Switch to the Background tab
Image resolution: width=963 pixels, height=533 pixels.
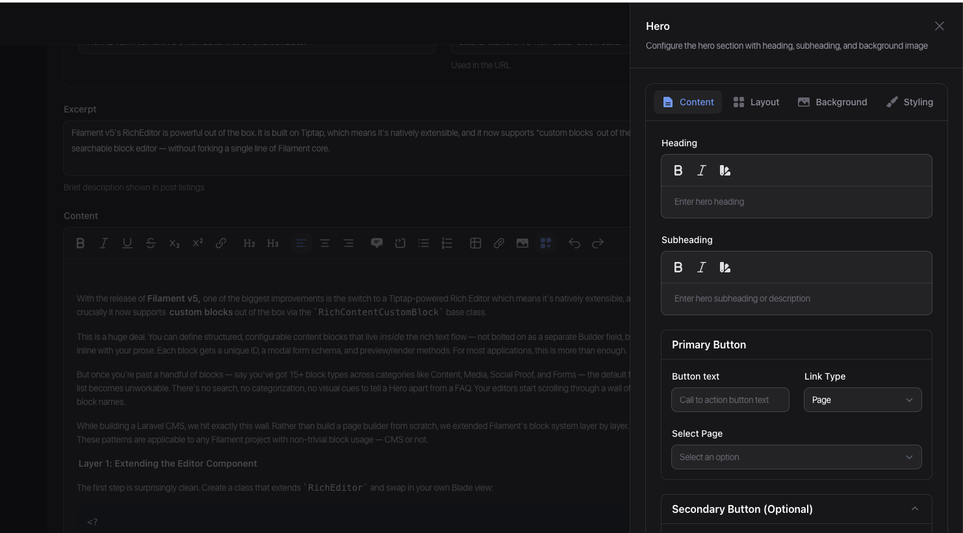click(x=832, y=102)
